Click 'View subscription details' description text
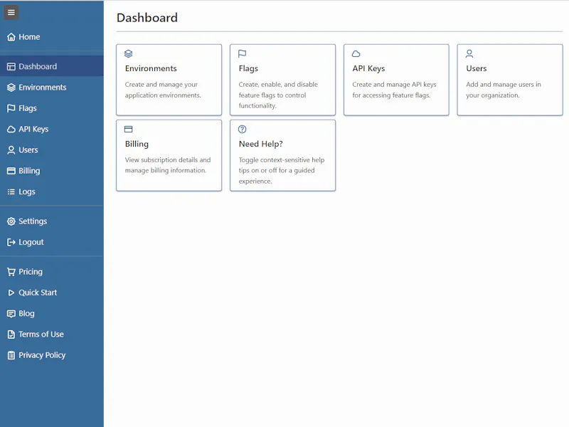569x427 pixels. pyautogui.click(x=168, y=165)
